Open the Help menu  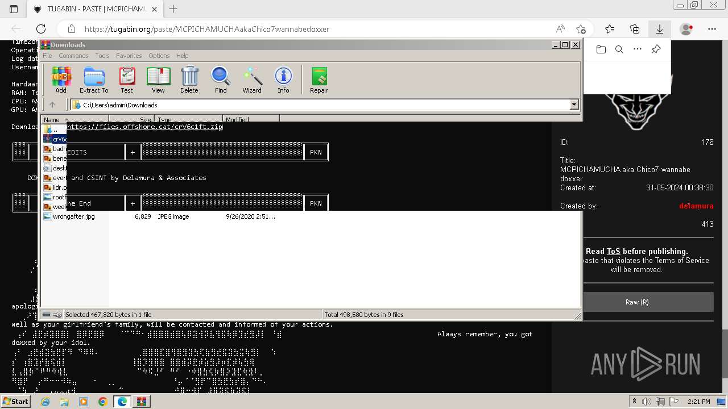(182, 56)
